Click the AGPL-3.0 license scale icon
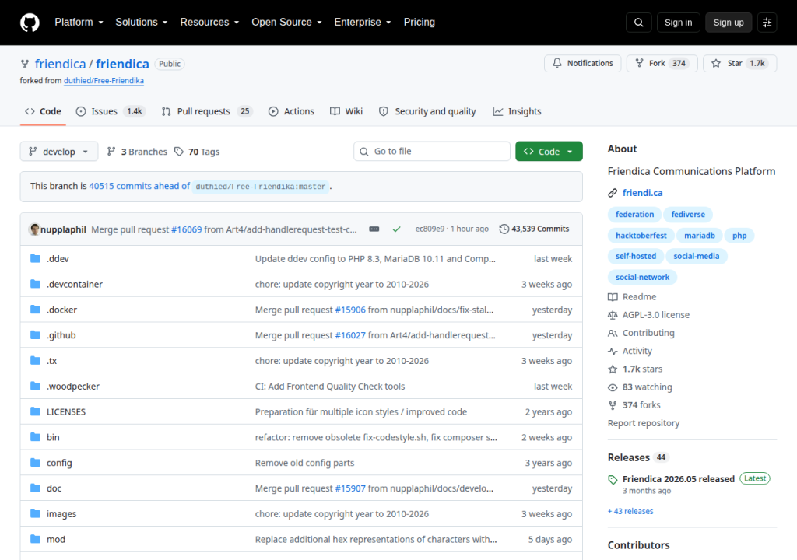The image size is (797, 560). pyautogui.click(x=613, y=315)
